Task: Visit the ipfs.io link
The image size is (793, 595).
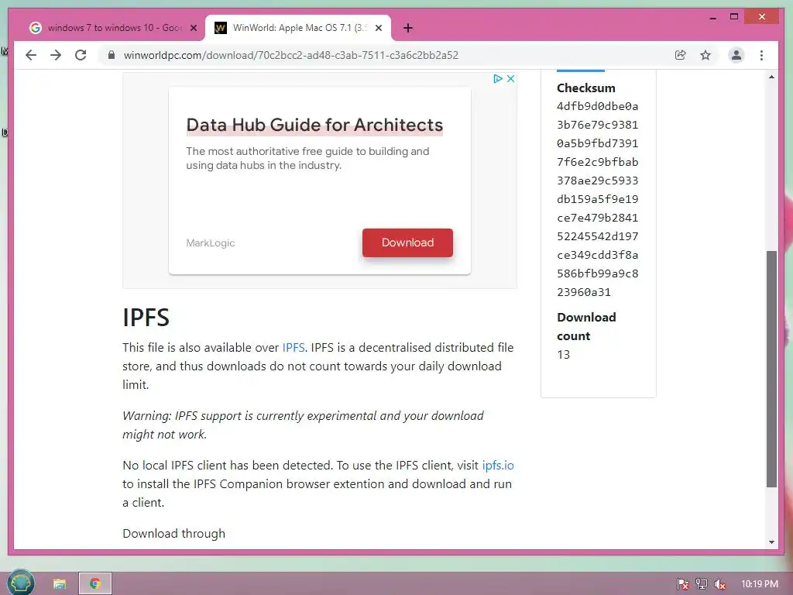Action: point(498,466)
